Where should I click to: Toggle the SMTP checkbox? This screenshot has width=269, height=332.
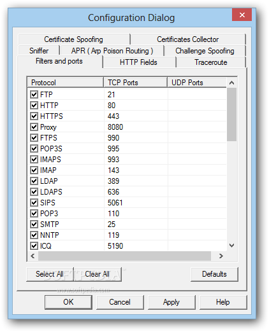tap(34, 224)
